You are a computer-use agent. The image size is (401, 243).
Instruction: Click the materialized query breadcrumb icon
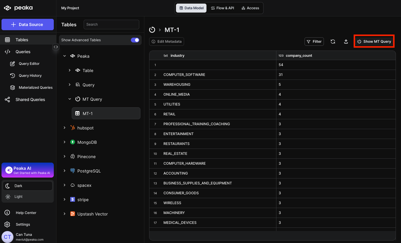click(152, 30)
